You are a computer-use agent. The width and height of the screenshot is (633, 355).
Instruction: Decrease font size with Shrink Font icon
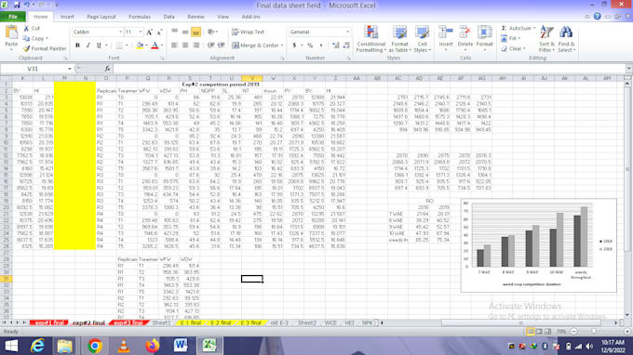(x=159, y=32)
